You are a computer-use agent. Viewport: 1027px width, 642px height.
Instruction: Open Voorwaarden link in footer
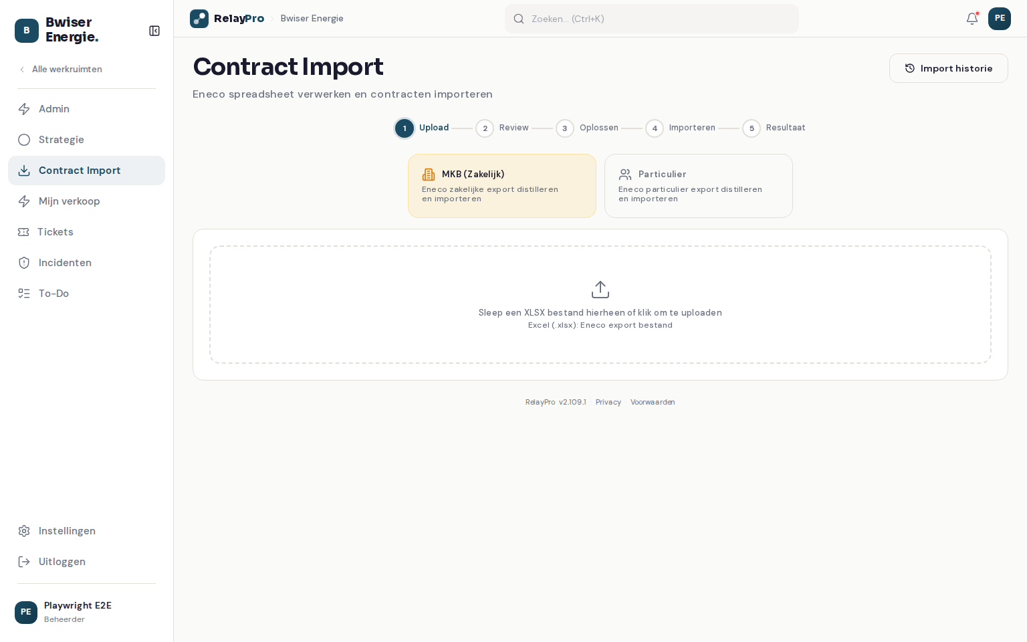pos(653,403)
